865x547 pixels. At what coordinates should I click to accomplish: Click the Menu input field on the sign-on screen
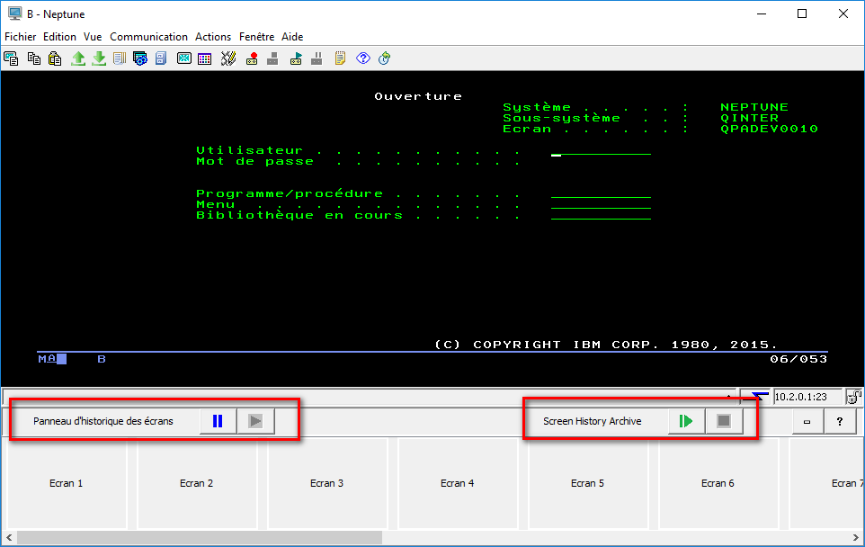pos(601,205)
